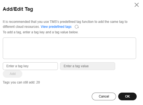Reload predefined tags using circular arrow icon
The width and height of the screenshot is (143, 105).
[x=77, y=27]
